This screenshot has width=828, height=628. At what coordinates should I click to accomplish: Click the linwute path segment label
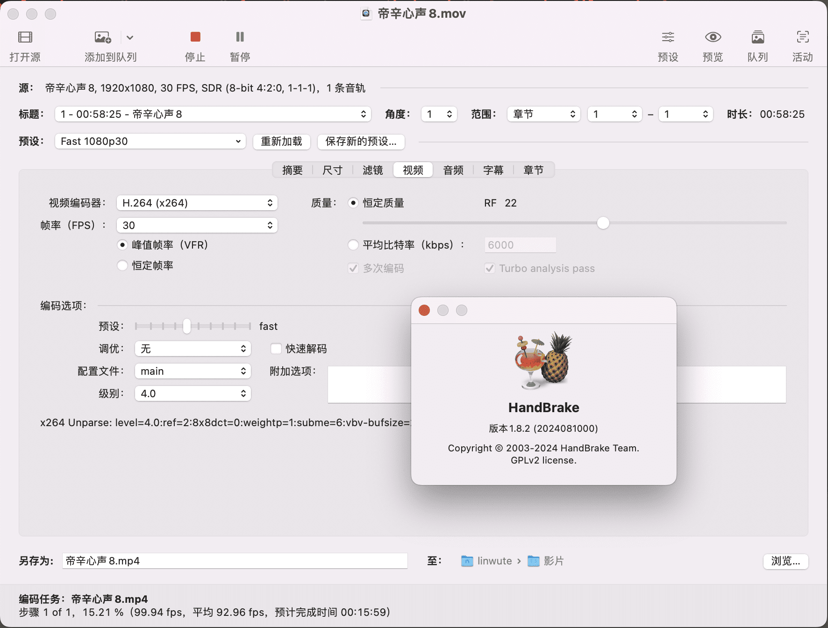tap(495, 561)
